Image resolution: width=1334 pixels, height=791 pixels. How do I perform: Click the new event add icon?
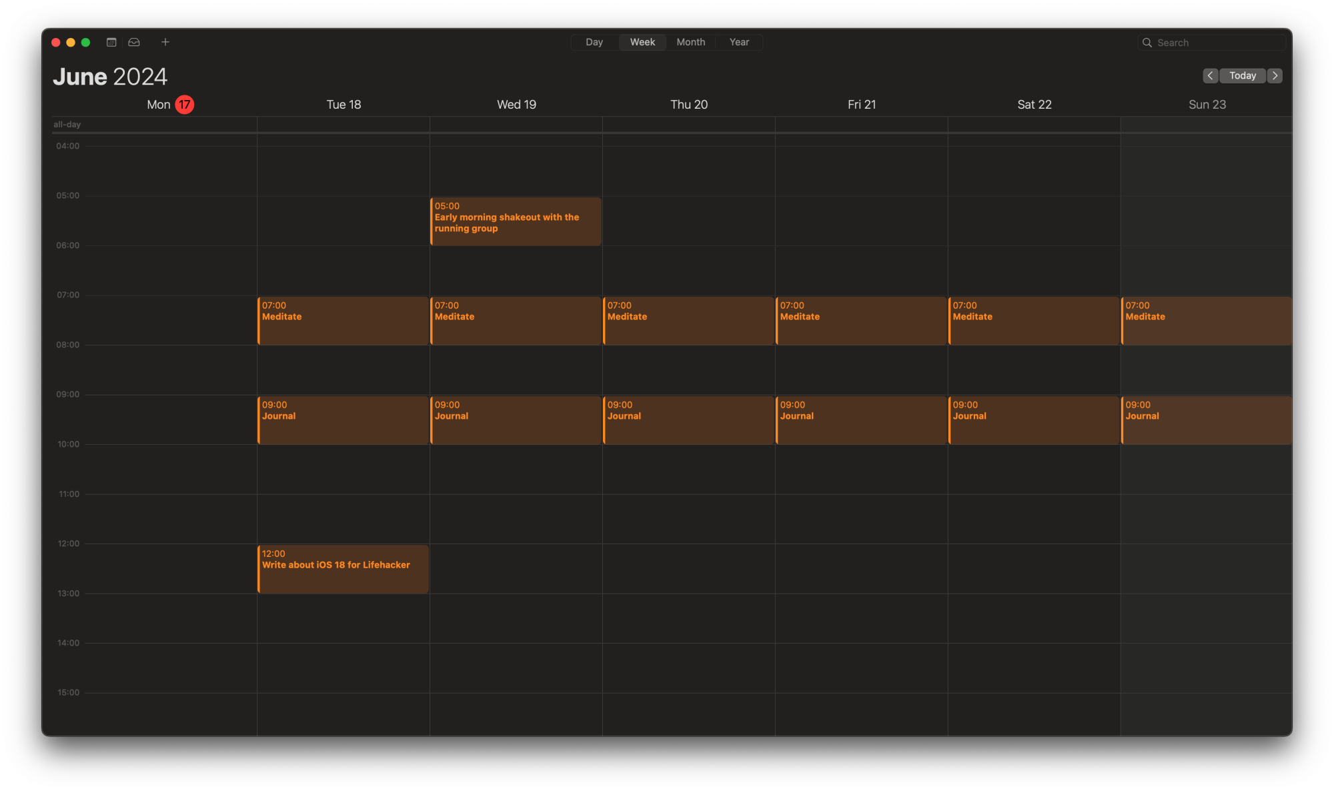click(164, 41)
